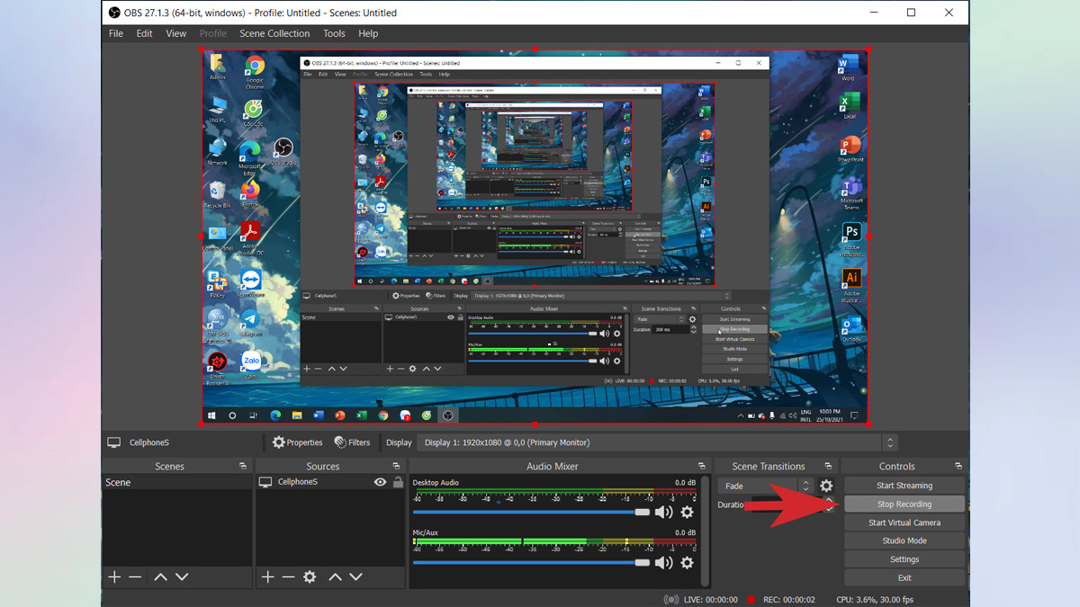Move source up in Sources panel
Screen dimensions: 1080x607
335,577
